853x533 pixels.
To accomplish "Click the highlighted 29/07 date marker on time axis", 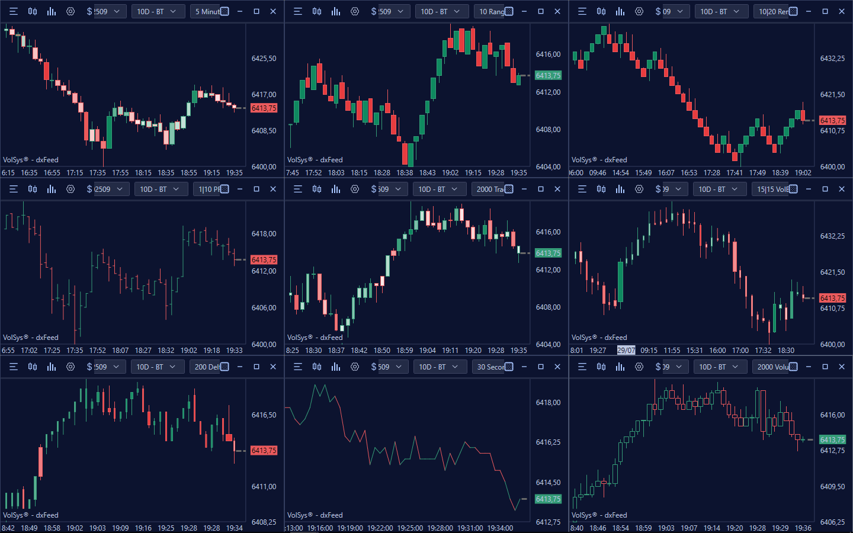I will point(626,350).
